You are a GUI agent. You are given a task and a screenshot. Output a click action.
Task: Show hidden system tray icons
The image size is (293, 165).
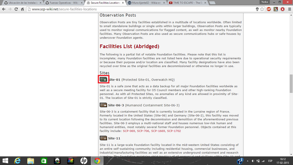(248, 161)
